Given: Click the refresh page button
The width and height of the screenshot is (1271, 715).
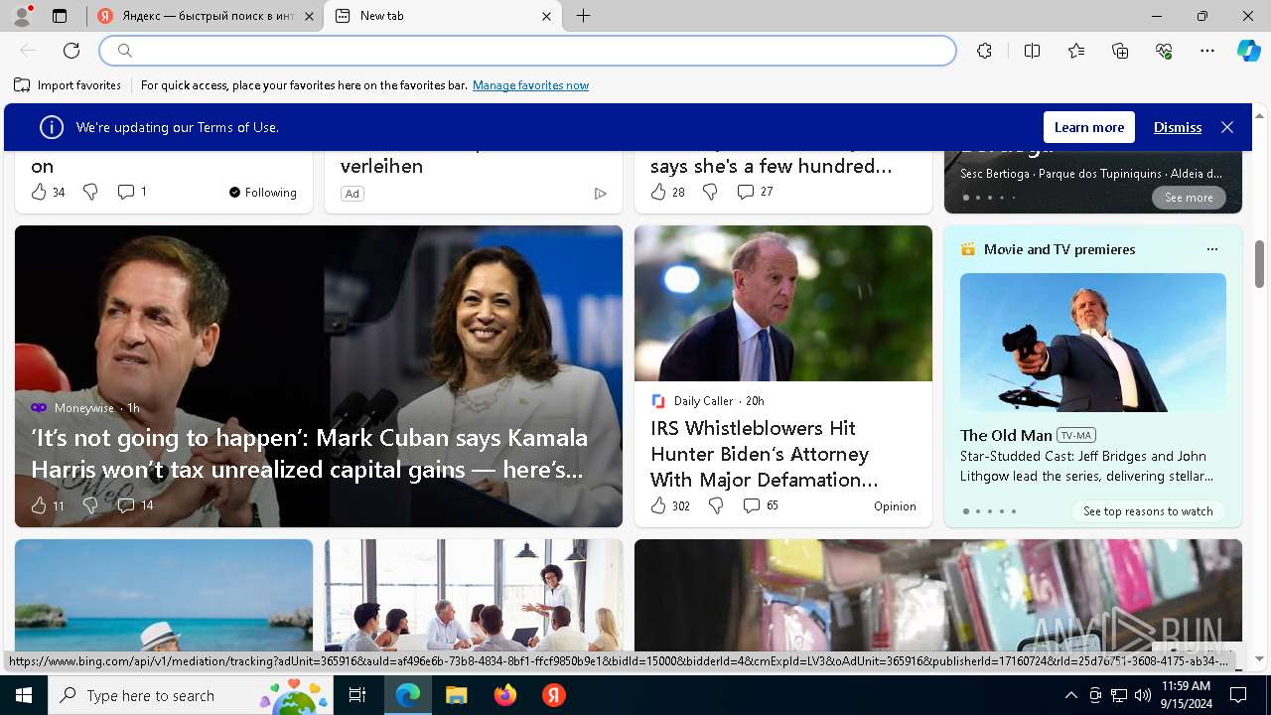Looking at the screenshot, I should pos(71,51).
